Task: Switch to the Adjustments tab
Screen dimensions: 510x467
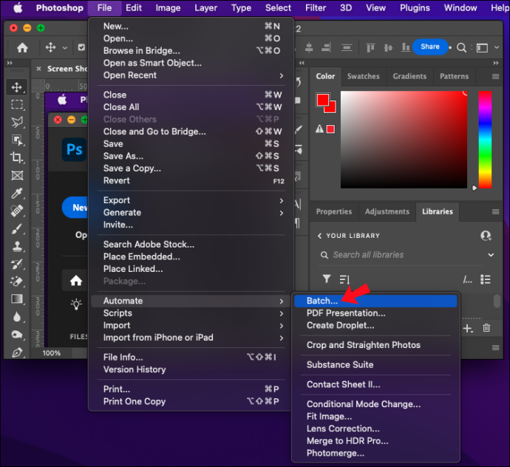Action: click(387, 212)
